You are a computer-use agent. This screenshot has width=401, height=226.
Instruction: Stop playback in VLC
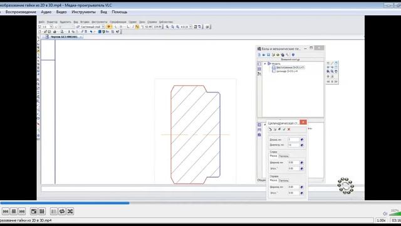tap(14, 212)
